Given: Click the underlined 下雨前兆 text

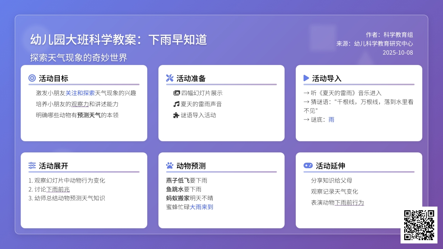Looking at the screenshot, I should 58,189.
